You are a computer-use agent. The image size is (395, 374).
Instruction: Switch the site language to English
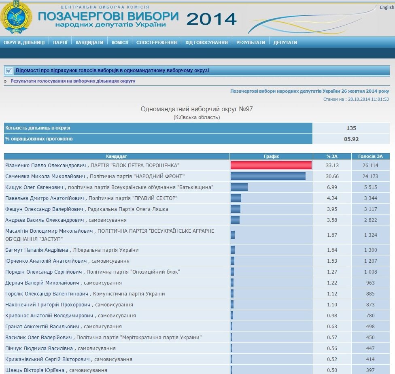point(387,7)
